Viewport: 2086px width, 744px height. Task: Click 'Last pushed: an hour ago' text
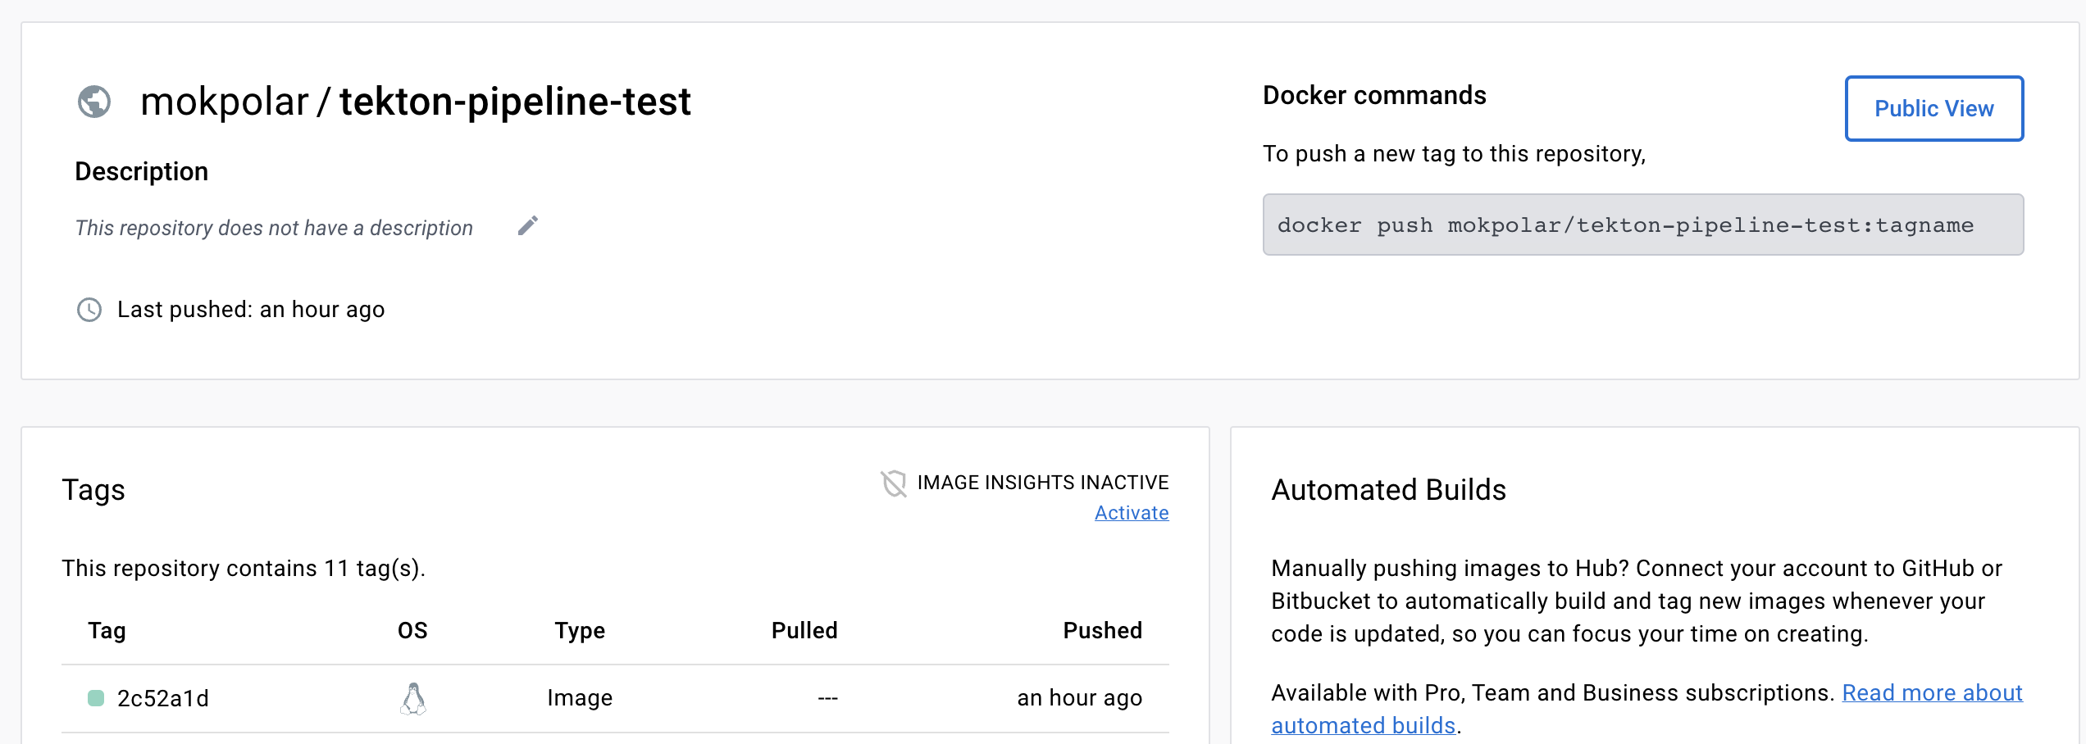pos(251,310)
